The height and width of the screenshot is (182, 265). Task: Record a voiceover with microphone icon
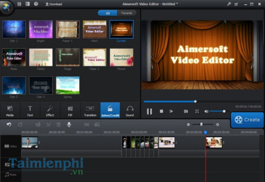pos(69,125)
